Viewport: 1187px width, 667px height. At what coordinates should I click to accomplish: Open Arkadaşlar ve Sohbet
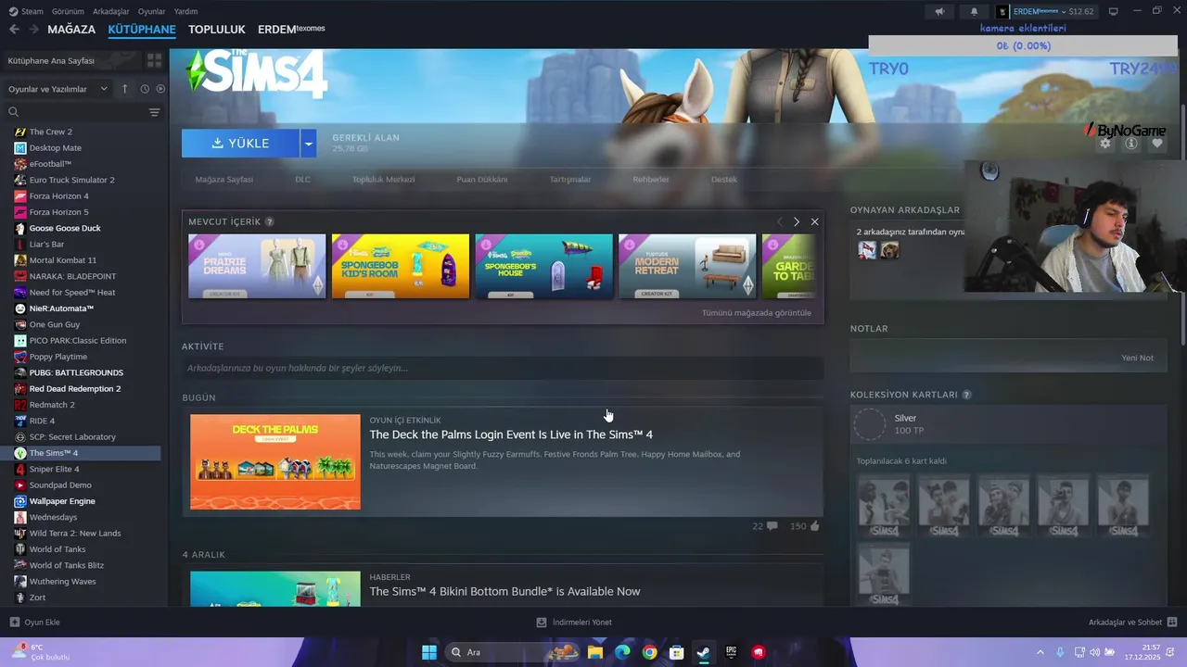tap(1132, 623)
